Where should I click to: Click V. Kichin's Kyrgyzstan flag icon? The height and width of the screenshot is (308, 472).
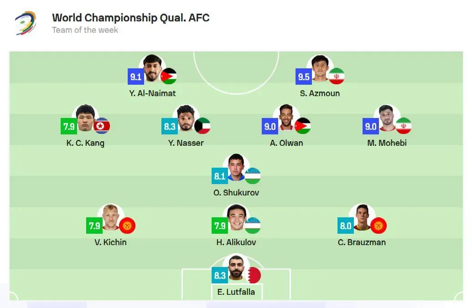(x=127, y=225)
